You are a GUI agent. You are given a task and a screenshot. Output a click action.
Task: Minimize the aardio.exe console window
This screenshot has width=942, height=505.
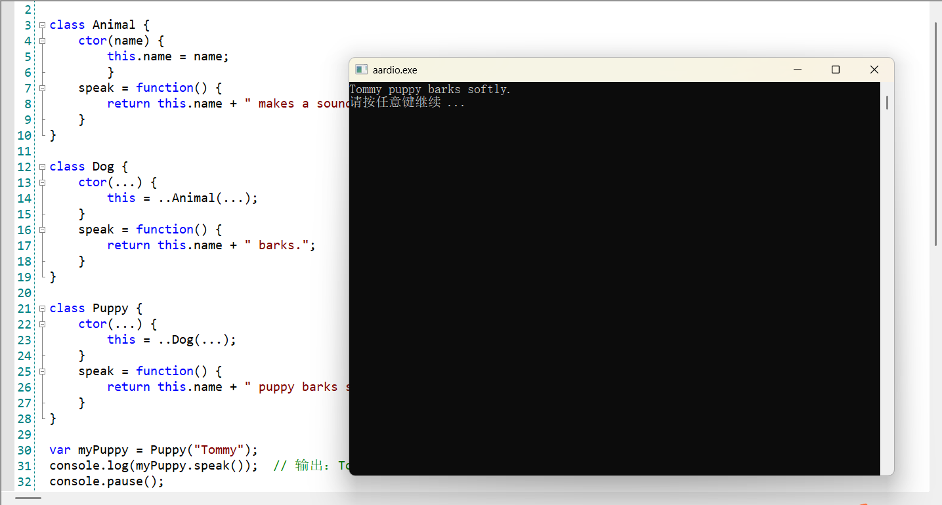pyautogui.click(x=798, y=70)
